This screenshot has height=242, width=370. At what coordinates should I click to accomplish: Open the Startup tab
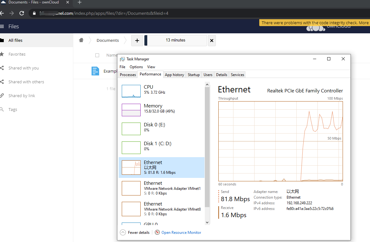(x=193, y=75)
